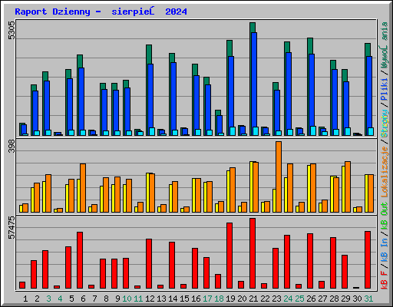Select the yellow bar for day 29

coord(343,189)
